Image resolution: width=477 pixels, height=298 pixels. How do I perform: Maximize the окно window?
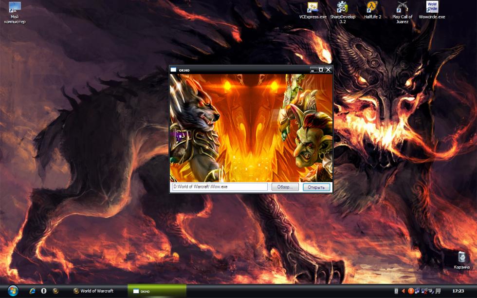(321, 70)
